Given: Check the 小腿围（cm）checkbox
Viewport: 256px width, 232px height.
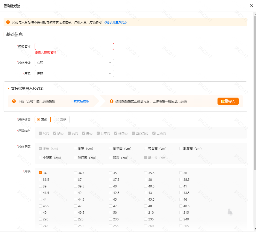Looking at the screenshot, I should point(40,157).
